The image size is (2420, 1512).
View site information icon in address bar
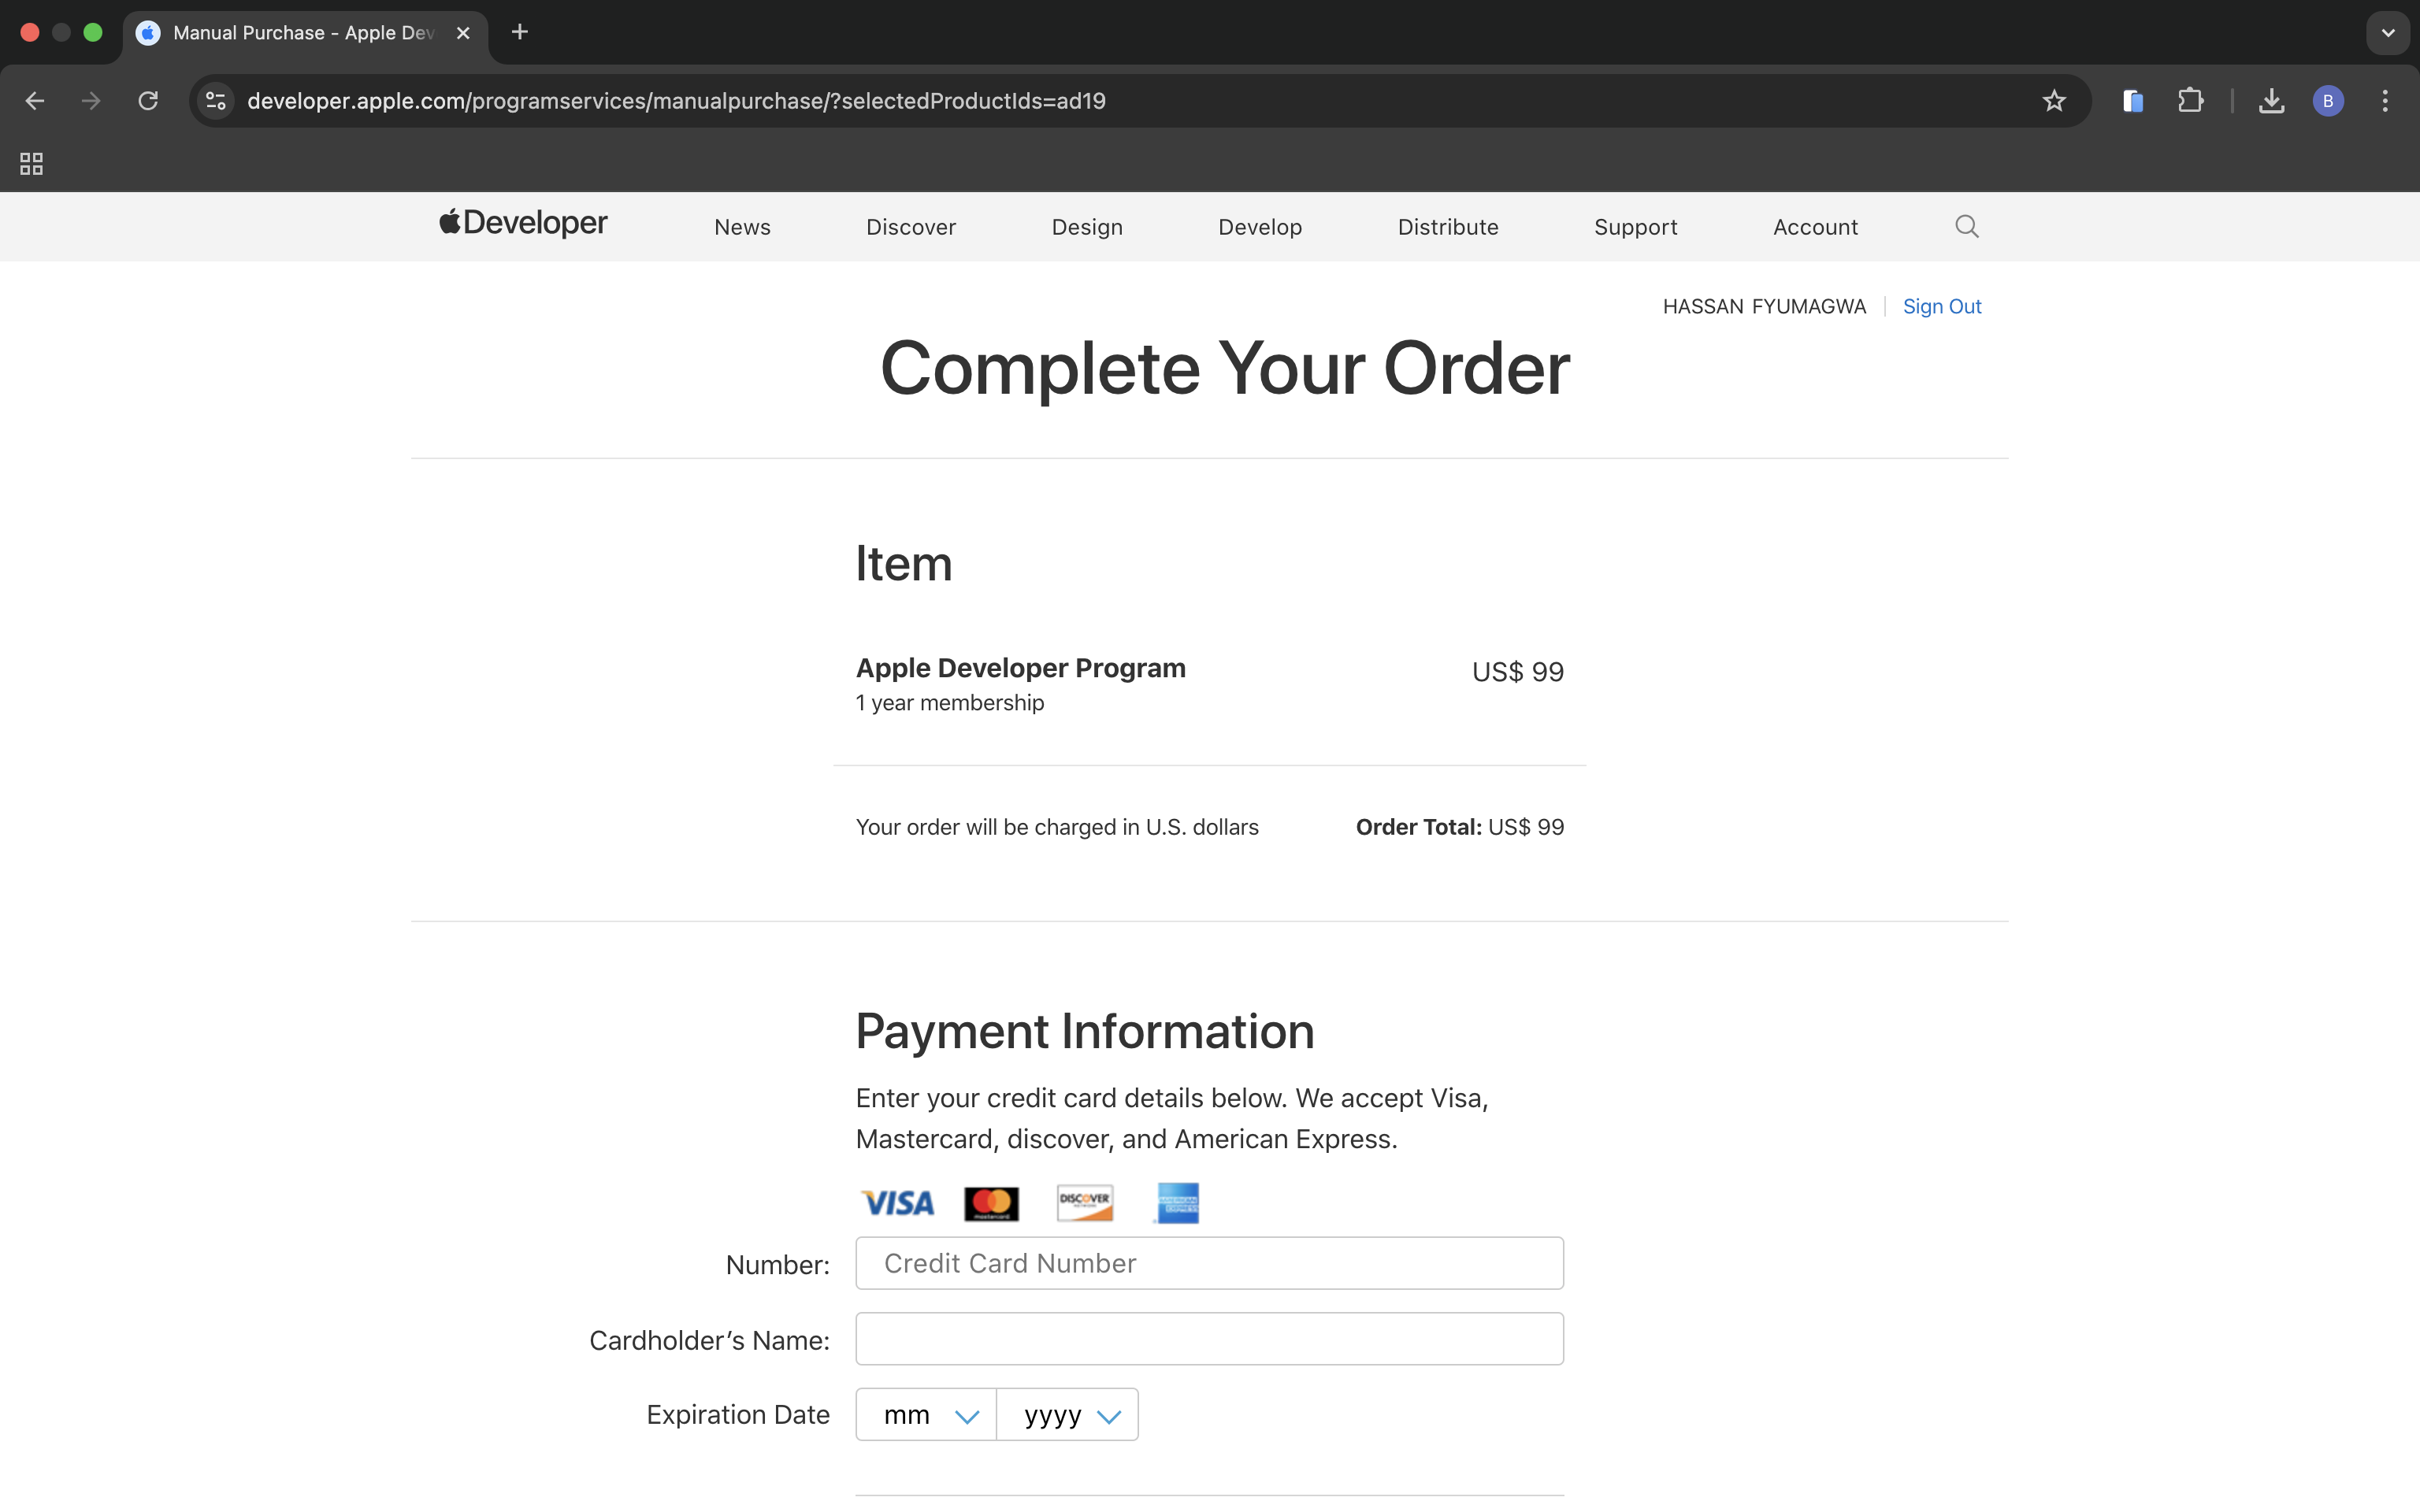point(216,101)
